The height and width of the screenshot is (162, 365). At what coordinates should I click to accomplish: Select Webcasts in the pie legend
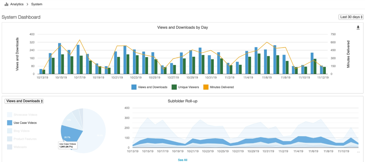(x=21, y=147)
